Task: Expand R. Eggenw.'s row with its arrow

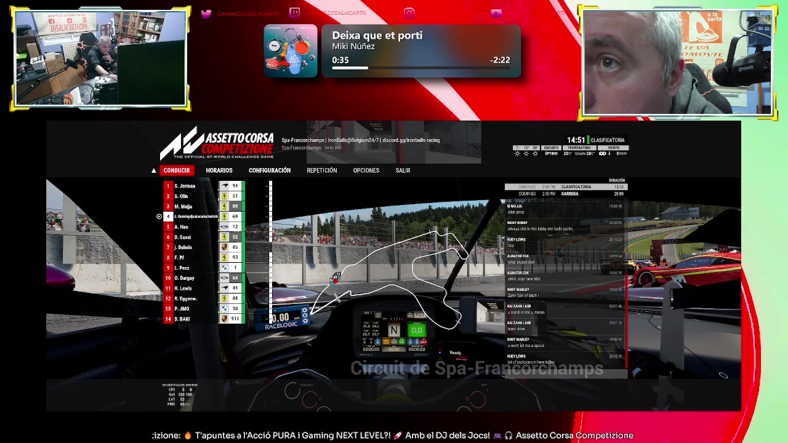Action: click(270, 298)
